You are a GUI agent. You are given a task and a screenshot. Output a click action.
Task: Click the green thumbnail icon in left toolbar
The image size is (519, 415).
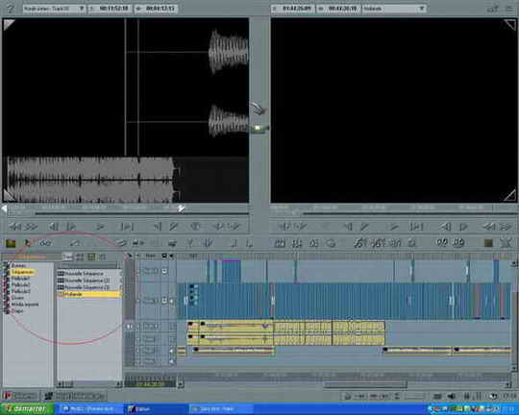[11, 243]
